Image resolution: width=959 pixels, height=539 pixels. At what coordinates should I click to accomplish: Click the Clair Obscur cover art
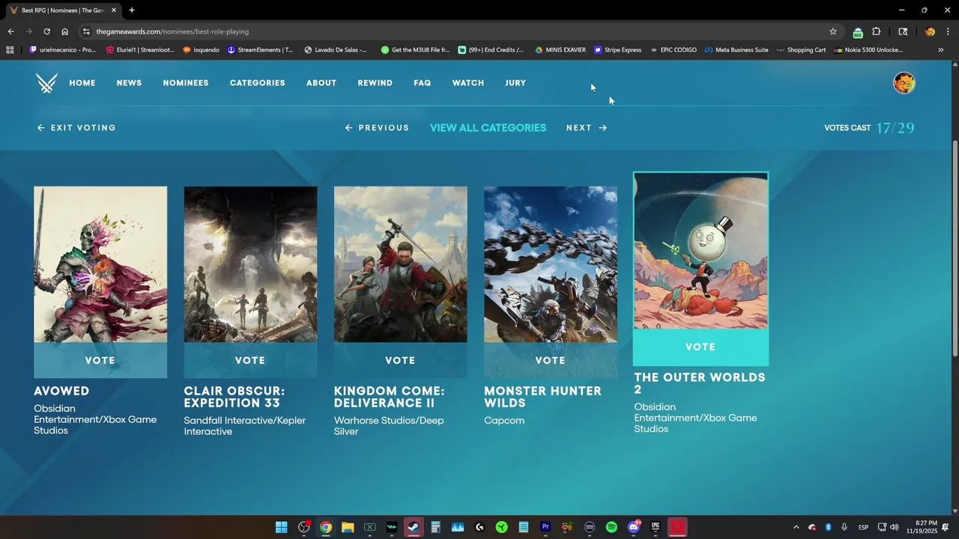click(x=250, y=264)
